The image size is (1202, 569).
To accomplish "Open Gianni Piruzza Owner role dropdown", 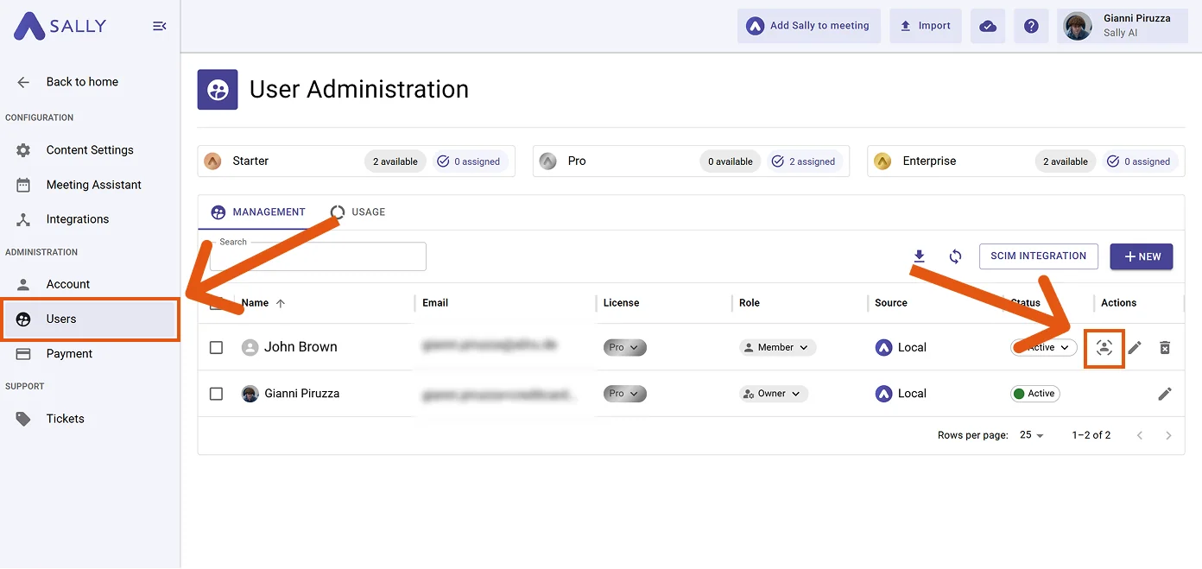I will click(774, 394).
